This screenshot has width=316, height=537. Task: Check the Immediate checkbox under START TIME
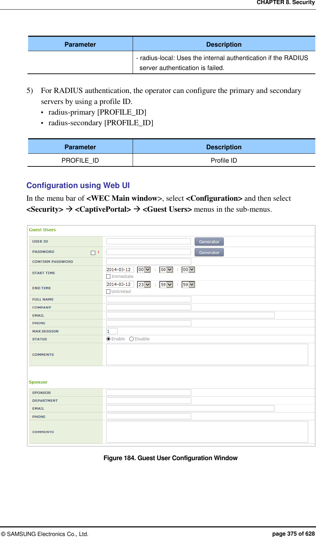coord(108,276)
